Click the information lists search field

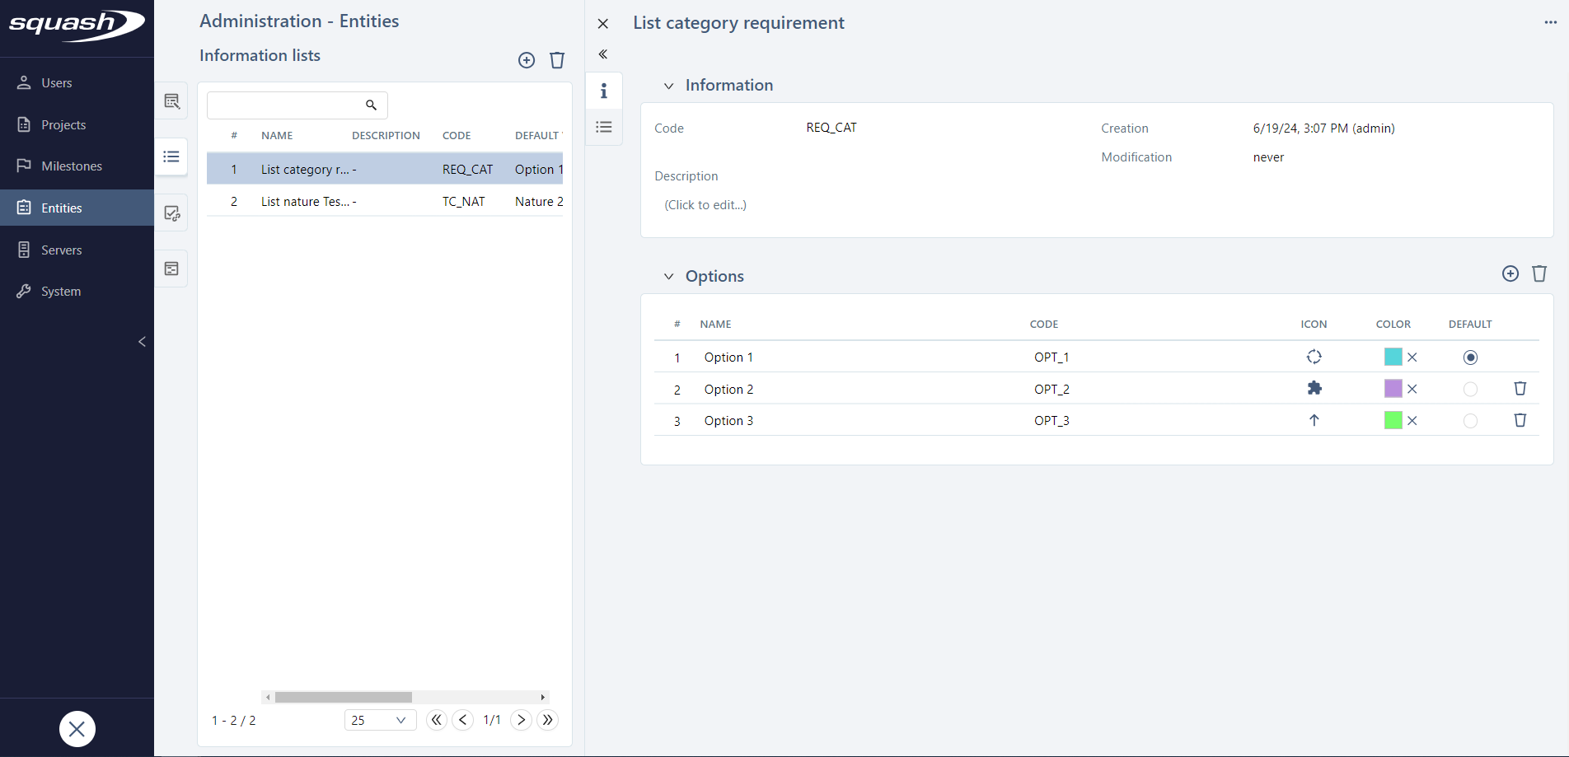284,105
